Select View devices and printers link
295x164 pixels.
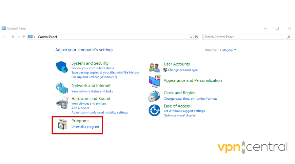pyautogui.click(x=89, y=103)
